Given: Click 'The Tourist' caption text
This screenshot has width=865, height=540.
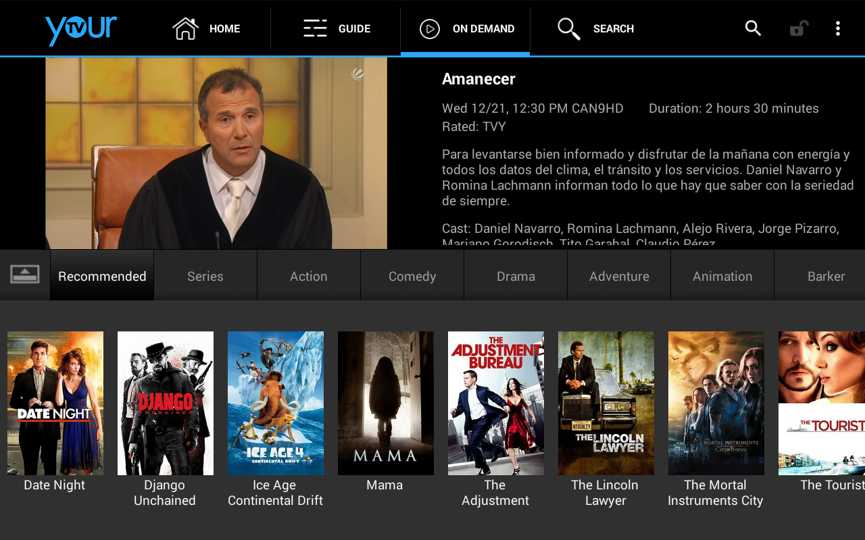Looking at the screenshot, I should click(833, 485).
